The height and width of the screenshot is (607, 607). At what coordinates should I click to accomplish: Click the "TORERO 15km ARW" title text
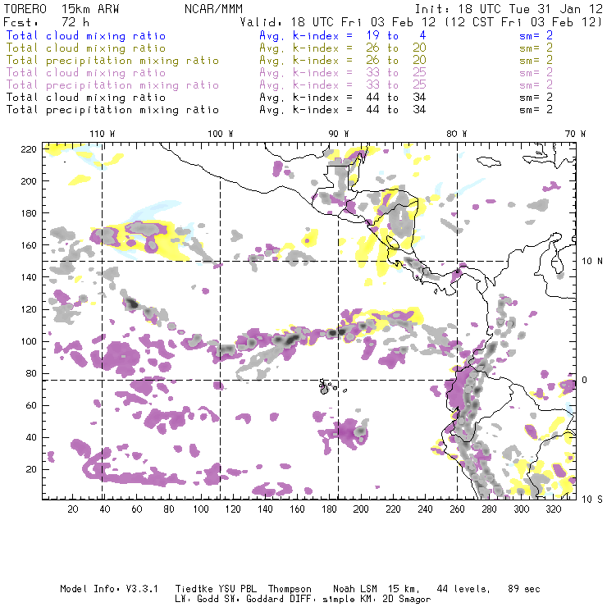coord(62,9)
